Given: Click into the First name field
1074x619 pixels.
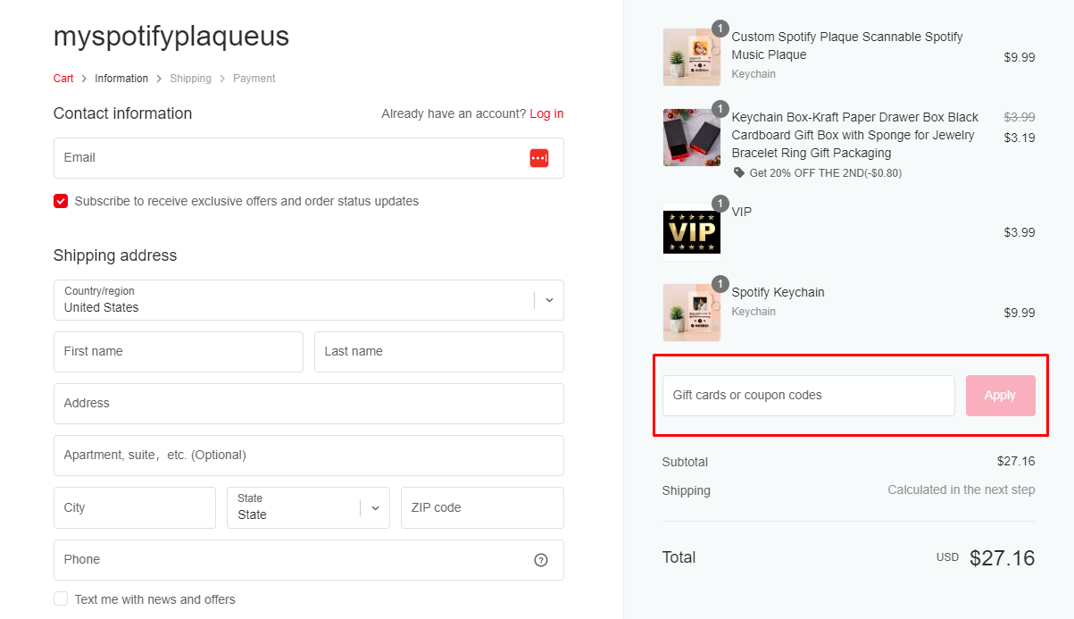Looking at the screenshot, I should (179, 352).
